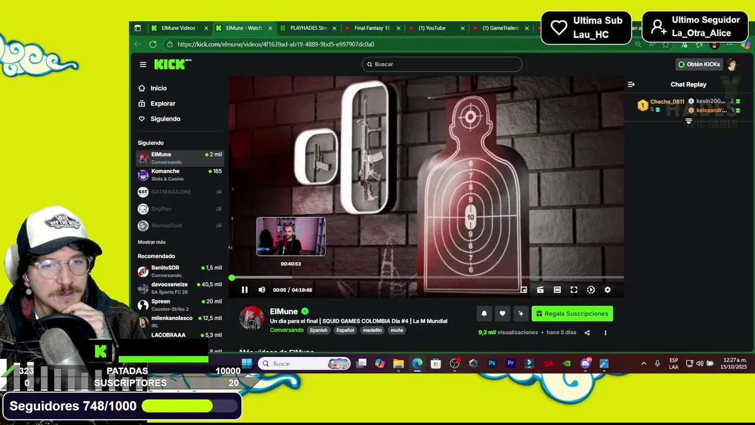Select GATMAGAZINE channel in sidebar
The image size is (755, 425).
pyautogui.click(x=180, y=192)
